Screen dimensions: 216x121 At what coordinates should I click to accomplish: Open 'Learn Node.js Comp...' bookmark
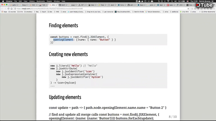(76, 12)
